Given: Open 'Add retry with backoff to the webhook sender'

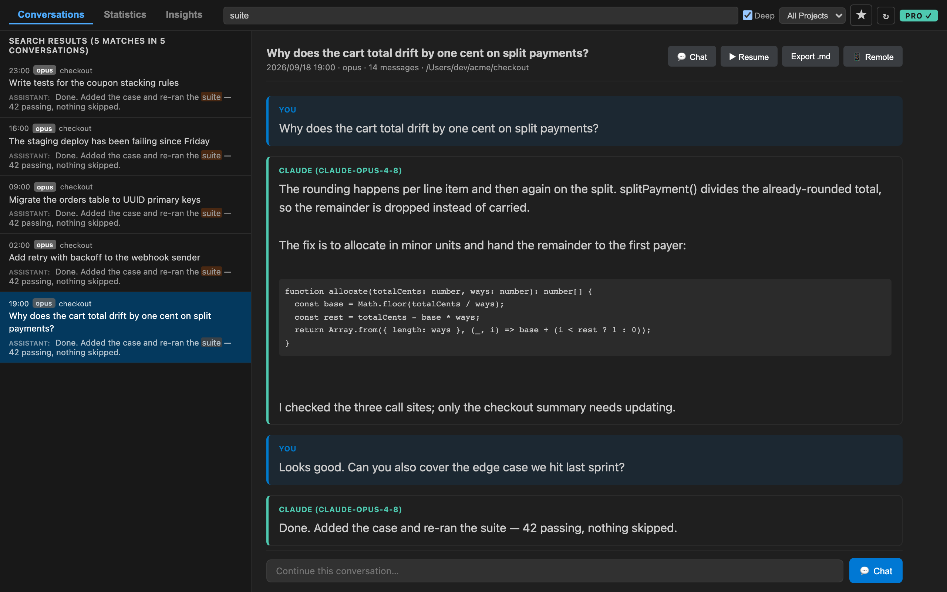Looking at the screenshot, I should pyautogui.click(x=125, y=263).
